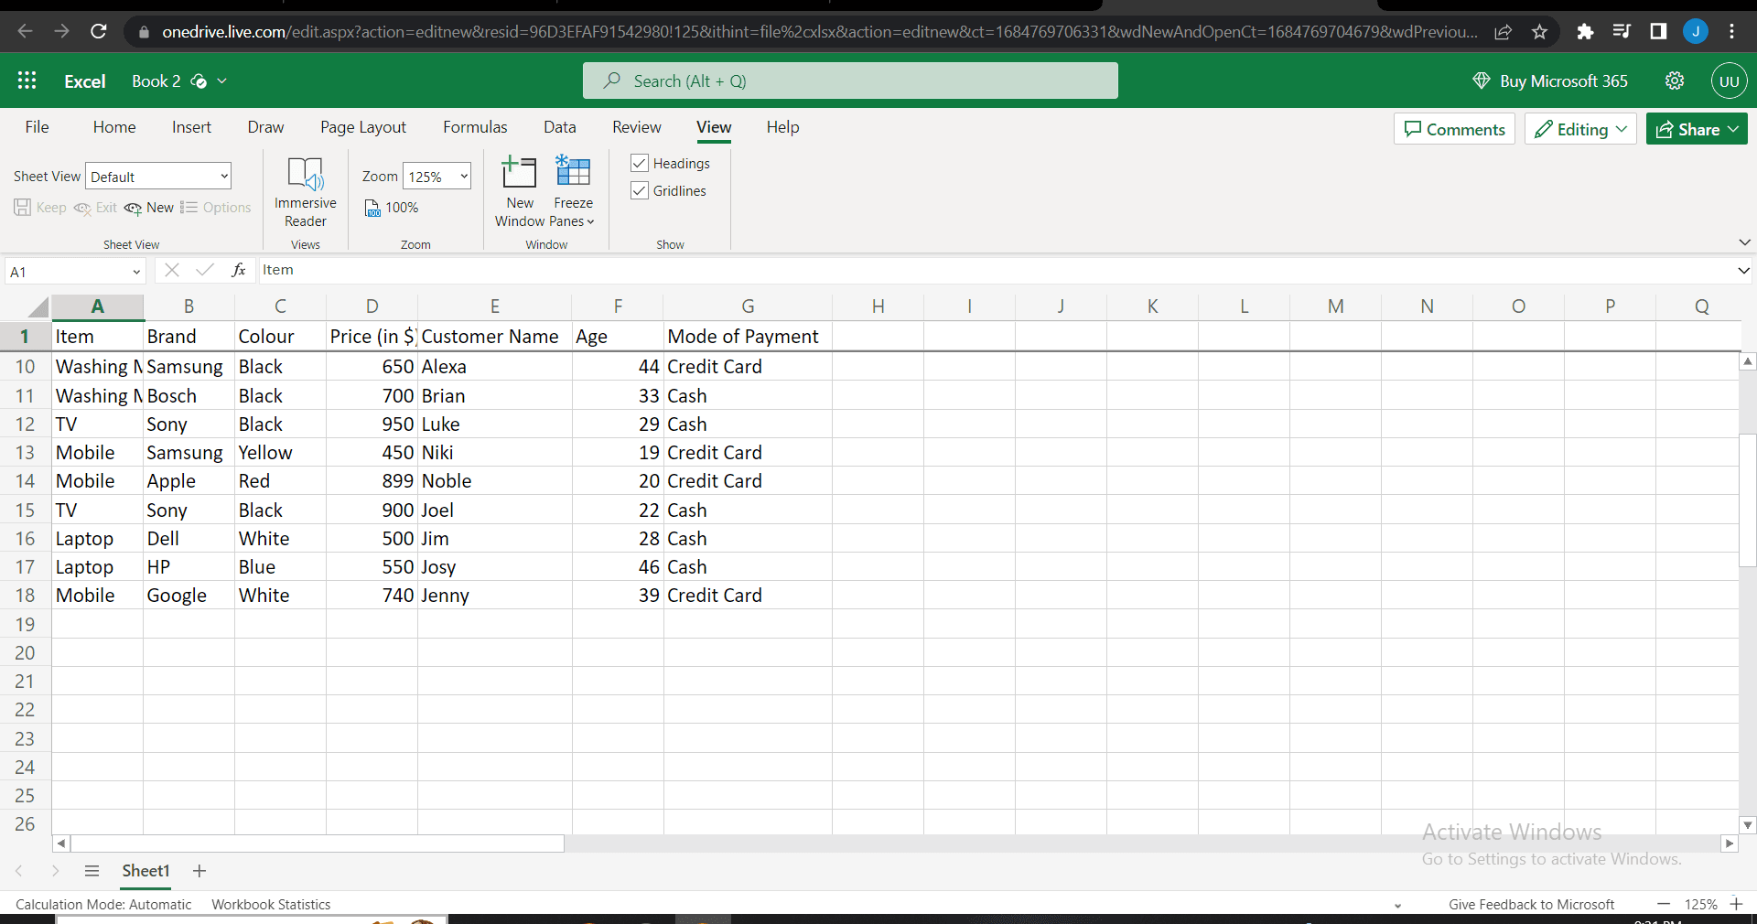
Task: Open the Freeze Panes menu
Action: point(573,192)
